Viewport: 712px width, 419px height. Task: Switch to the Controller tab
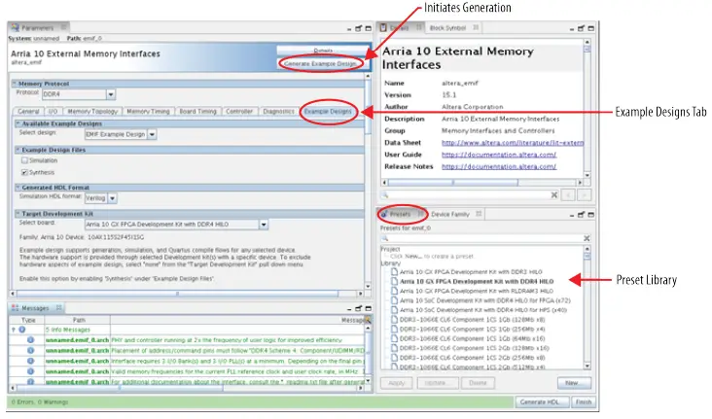click(x=239, y=111)
